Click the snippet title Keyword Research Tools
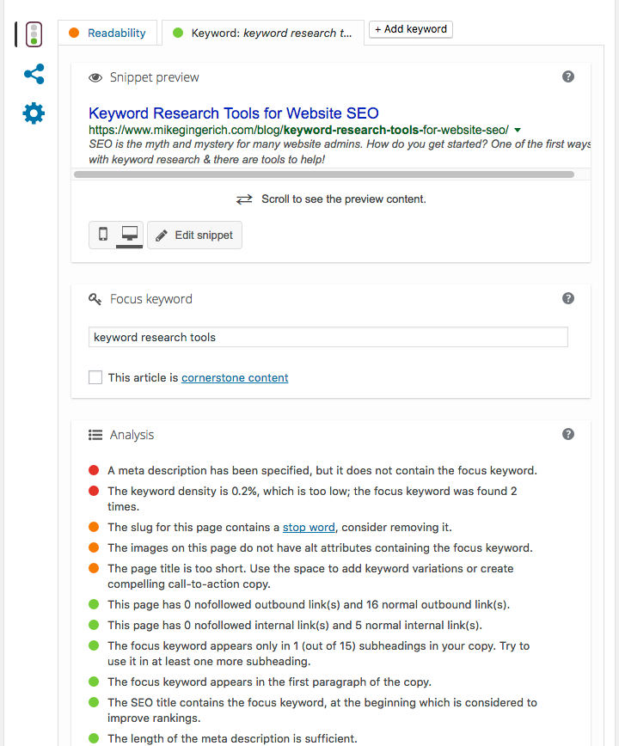The image size is (619, 746). tap(234, 113)
